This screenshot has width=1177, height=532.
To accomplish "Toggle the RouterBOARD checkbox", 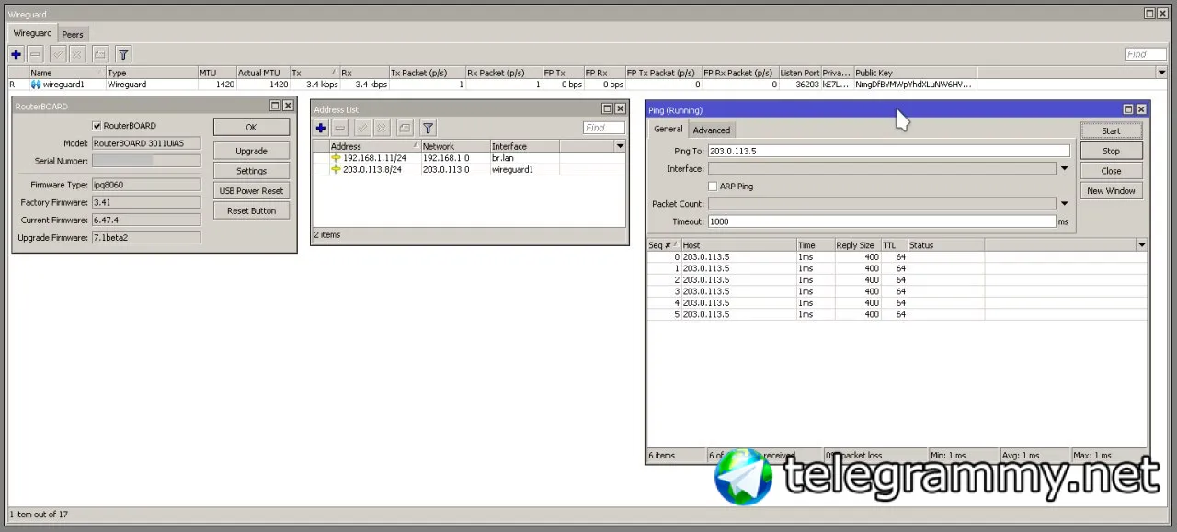I will click(x=97, y=126).
